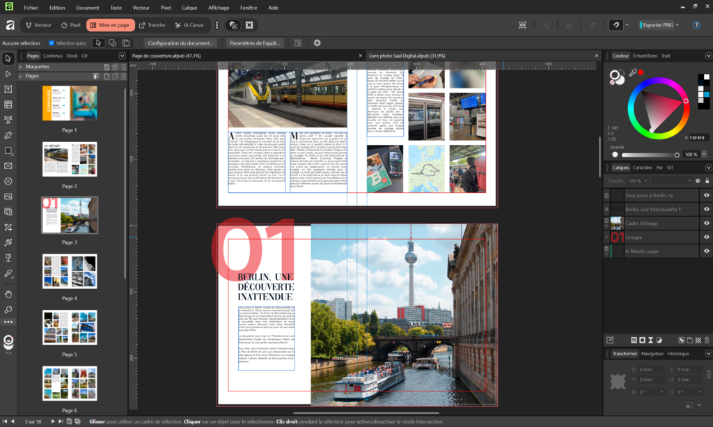The image size is (713, 427).
Task: Select the Move tool in the left toolbar
Action: (8, 58)
